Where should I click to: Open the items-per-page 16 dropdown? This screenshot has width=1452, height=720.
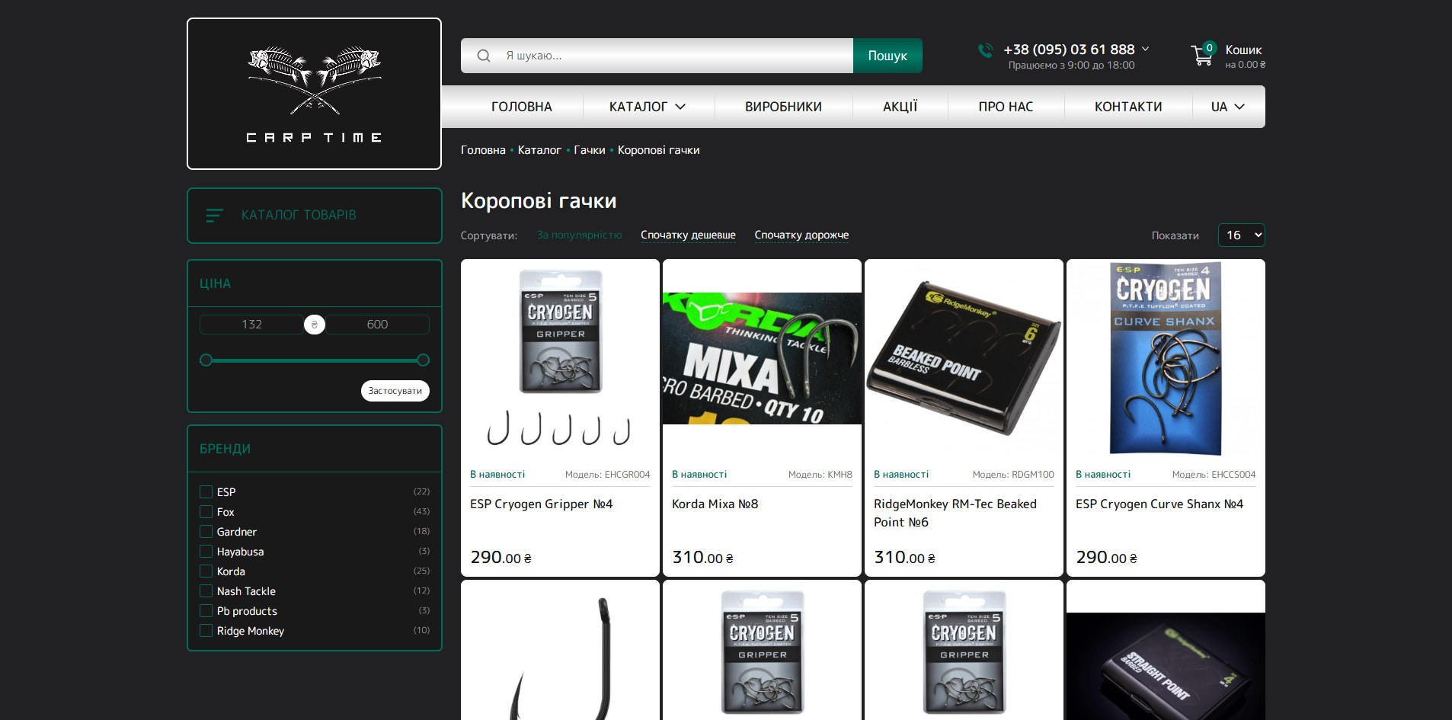[1241, 235]
